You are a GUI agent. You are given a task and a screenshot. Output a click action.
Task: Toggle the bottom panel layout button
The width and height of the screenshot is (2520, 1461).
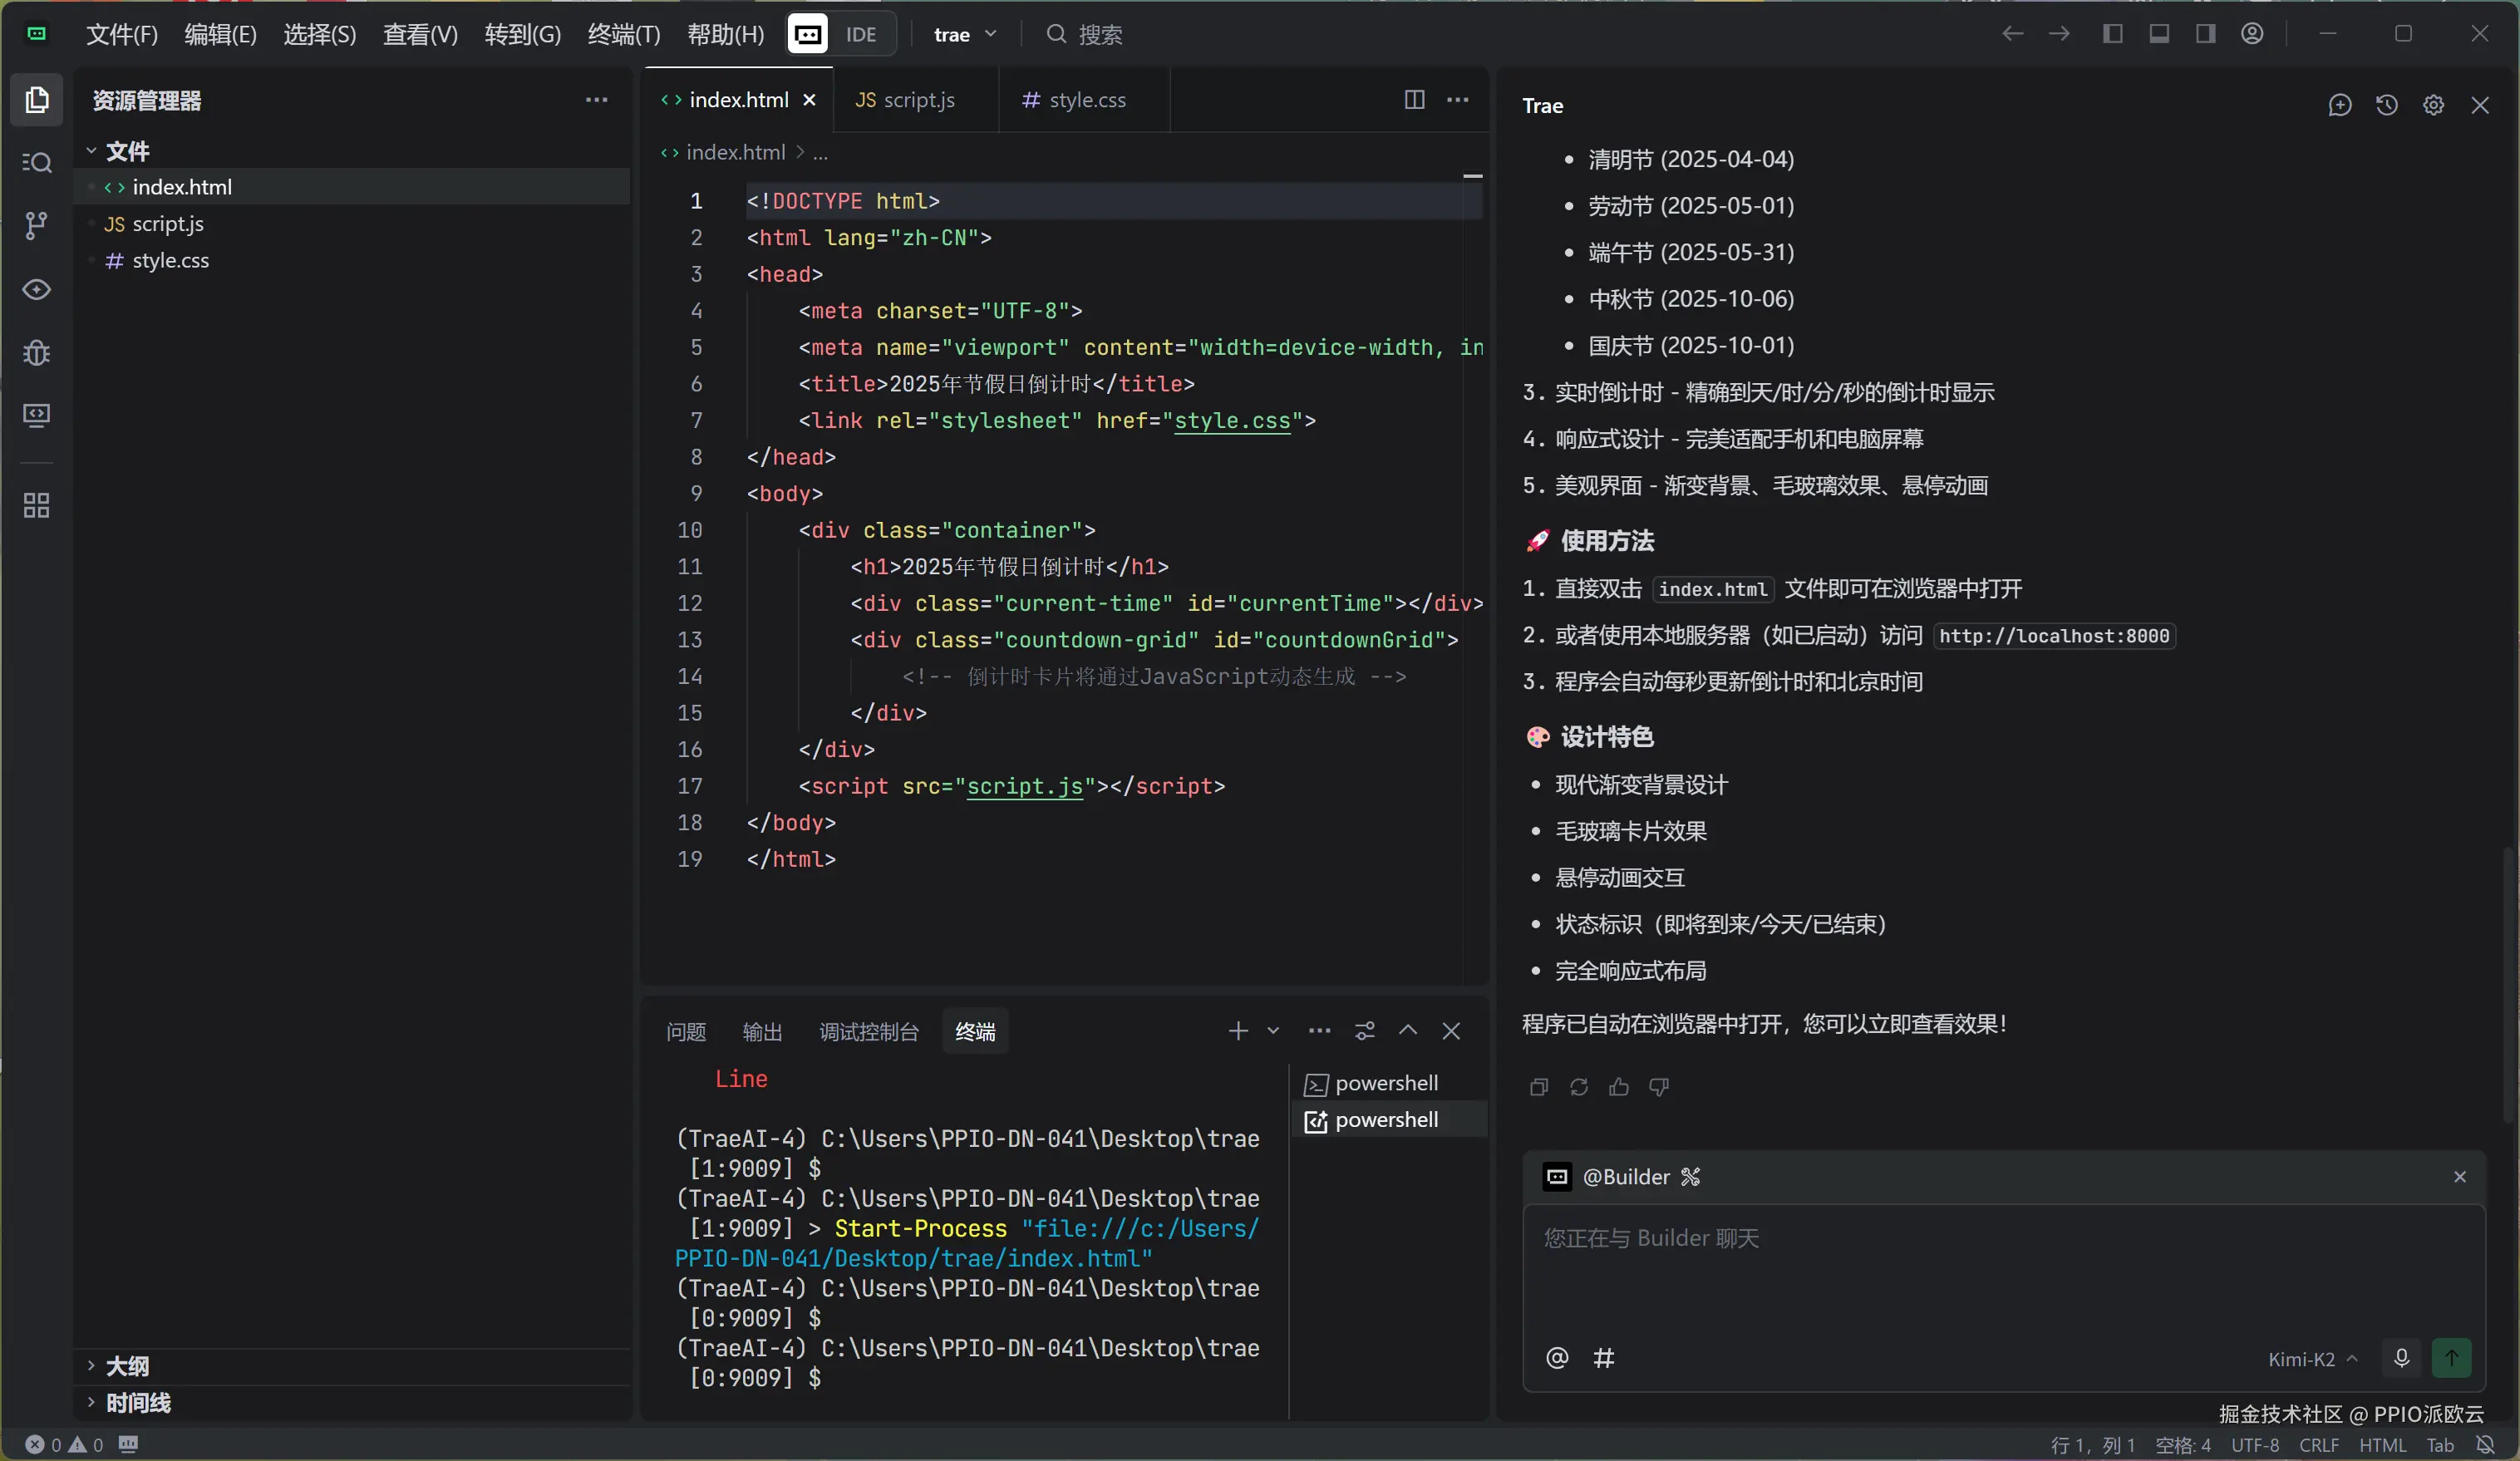[x=2159, y=34]
